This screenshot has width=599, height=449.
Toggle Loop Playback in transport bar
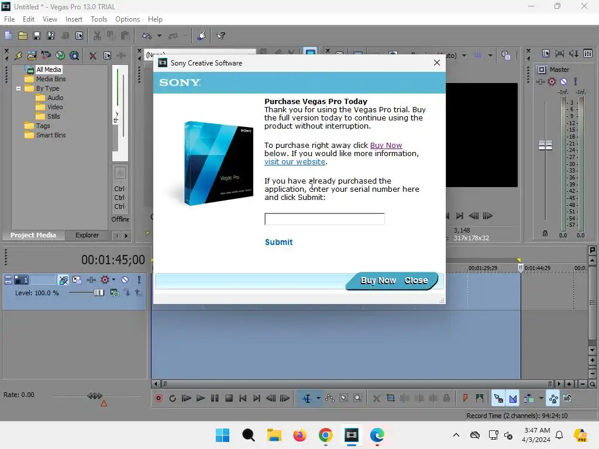click(173, 399)
